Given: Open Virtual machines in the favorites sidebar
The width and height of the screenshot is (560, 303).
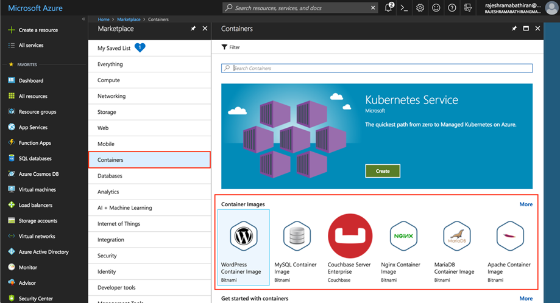Looking at the screenshot, I should click(37, 190).
